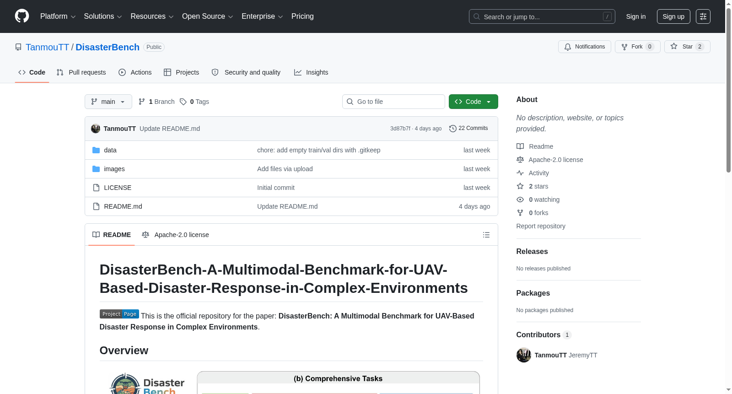
Task: Expand the Resources menu
Action: [x=152, y=16]
